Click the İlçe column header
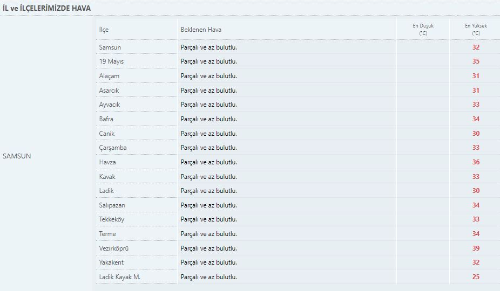Viewport: 500px width, 291px height. pyautogui.click(x=104, y=30)
